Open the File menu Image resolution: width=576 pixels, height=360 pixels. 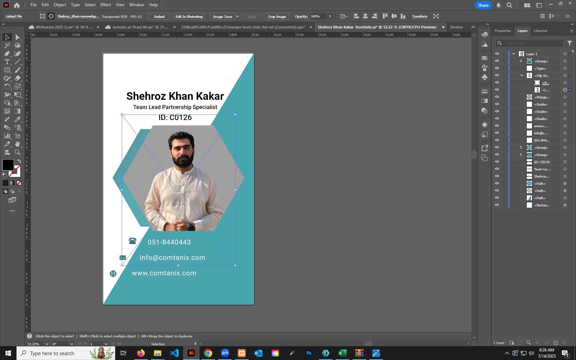pyautogui.click(x=34, y=5)
